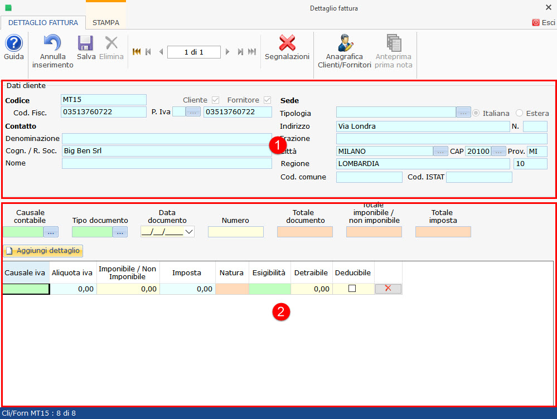Save the invoice with the Salva icon
The image size is (557, 419).
[86, 43]
